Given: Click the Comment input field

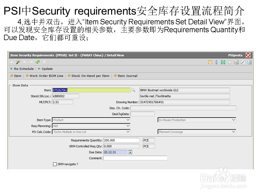Looking at the screenshot, I should point(135,158).
